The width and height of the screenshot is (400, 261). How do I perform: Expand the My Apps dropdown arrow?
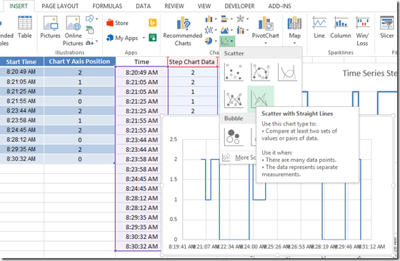click(144, 38)
